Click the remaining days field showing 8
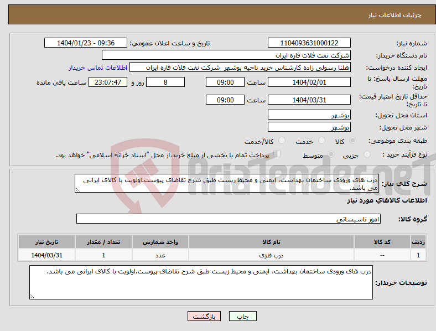Image resolution: width=436 pixels, height=331 pixels. click(x=165, y=82)
